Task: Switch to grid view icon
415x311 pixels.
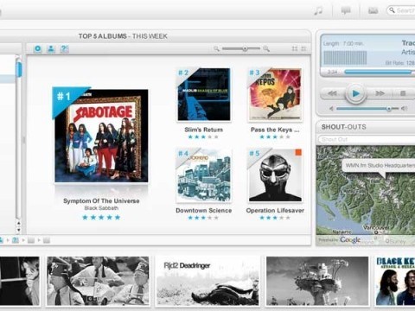Action: click(x=295, y=48)
